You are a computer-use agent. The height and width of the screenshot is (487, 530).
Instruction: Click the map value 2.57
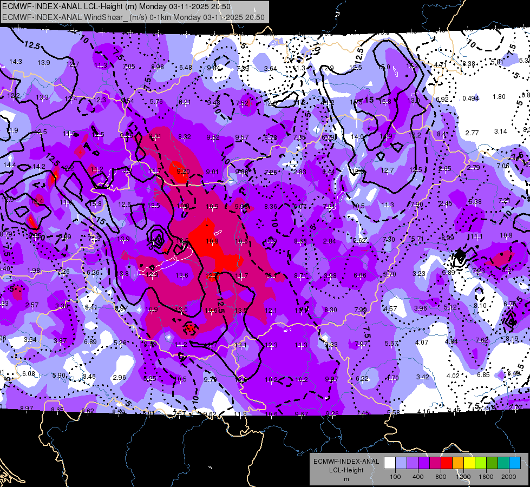pos(32,305)
